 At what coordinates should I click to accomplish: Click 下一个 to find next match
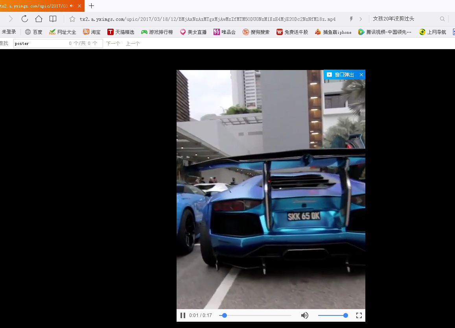pyautogui.click(x=113, y=43)
